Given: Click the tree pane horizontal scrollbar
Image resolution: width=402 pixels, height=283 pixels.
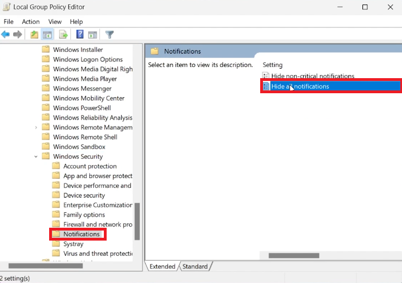Looking at the screenshot, I should click(x=46, y=266).
